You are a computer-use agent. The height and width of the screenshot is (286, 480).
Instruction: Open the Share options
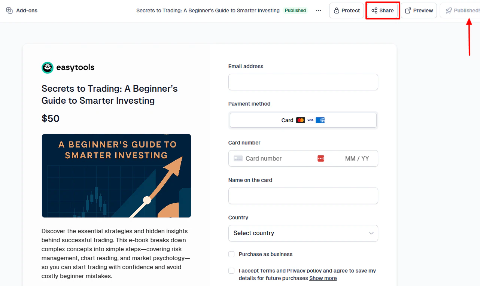(x=383, y=10)
